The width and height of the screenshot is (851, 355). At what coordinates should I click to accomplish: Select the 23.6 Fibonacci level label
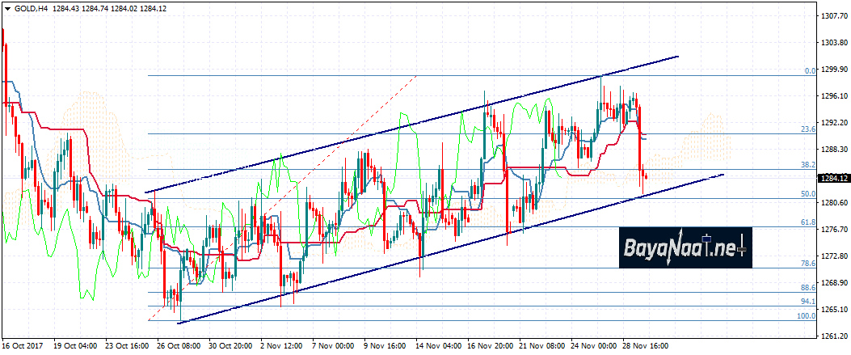(807, 129)
